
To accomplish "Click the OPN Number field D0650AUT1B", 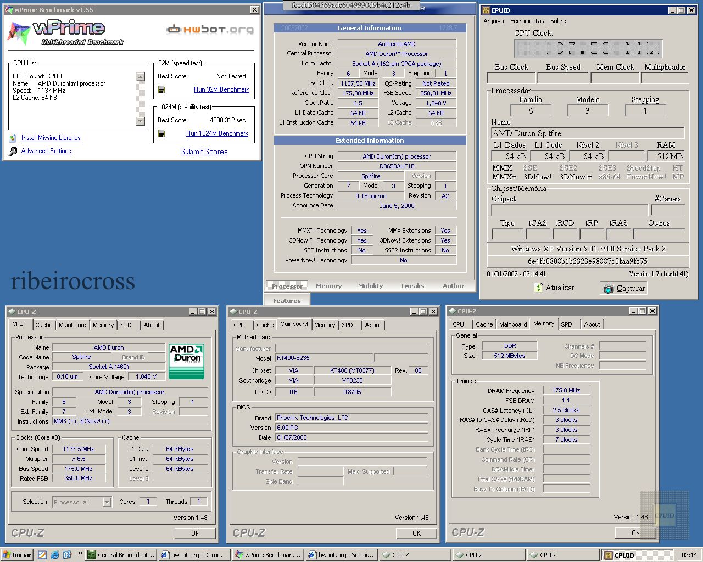I will coord(397,166).
